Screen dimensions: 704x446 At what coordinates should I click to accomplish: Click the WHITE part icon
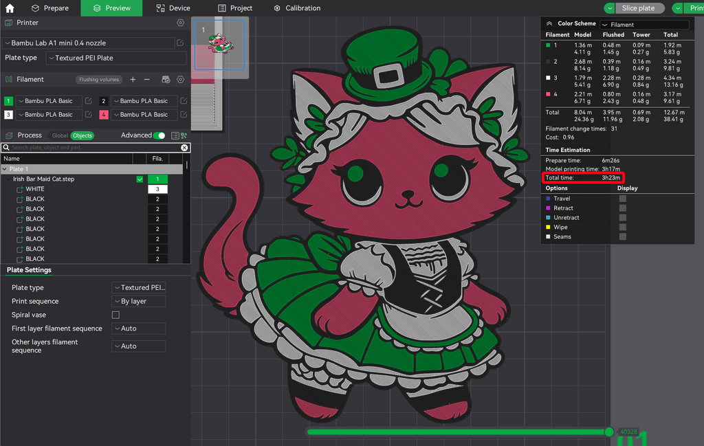point(20,190)
